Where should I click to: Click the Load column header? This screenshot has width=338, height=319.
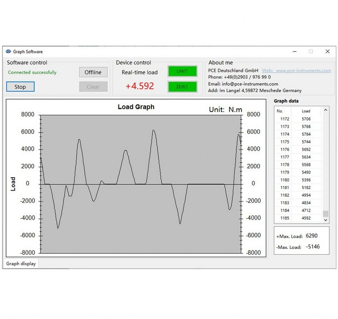[x=306, y=111]
